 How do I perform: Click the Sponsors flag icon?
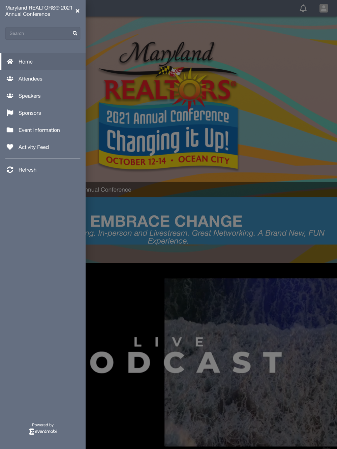point(10,113)
